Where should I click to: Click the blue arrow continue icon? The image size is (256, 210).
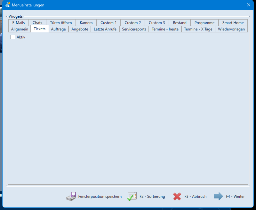[219, 196]
